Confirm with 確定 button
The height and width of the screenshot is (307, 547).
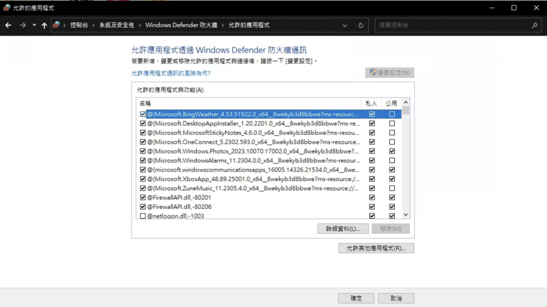click(356, 298)
